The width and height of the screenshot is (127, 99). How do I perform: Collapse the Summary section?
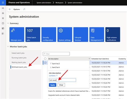click(x=8, y=23)
